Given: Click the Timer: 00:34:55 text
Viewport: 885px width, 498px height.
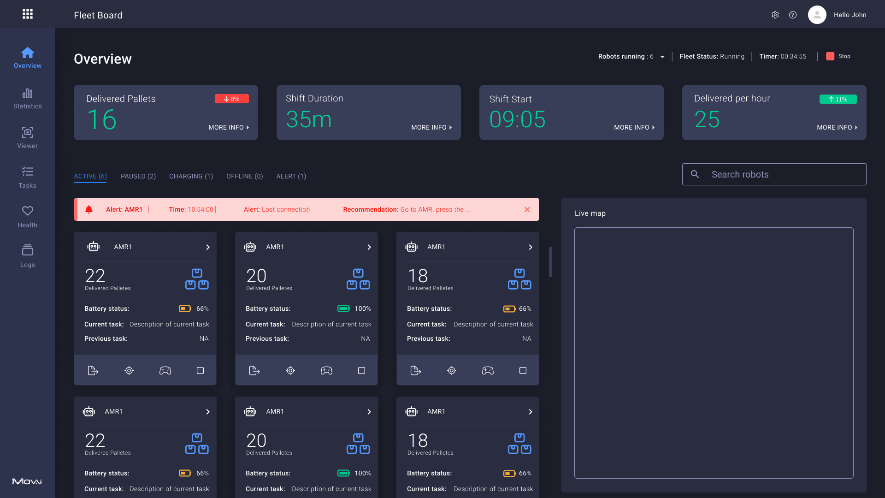Looking at the screenshot, I should click(783, 56).
